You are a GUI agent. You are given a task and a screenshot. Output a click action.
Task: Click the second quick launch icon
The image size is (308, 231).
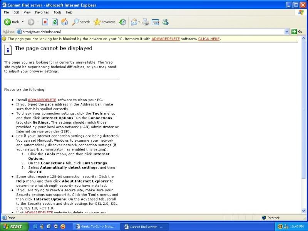42,226
